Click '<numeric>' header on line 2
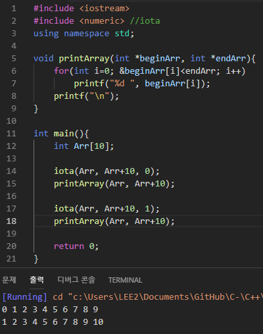 click(102, 21)
